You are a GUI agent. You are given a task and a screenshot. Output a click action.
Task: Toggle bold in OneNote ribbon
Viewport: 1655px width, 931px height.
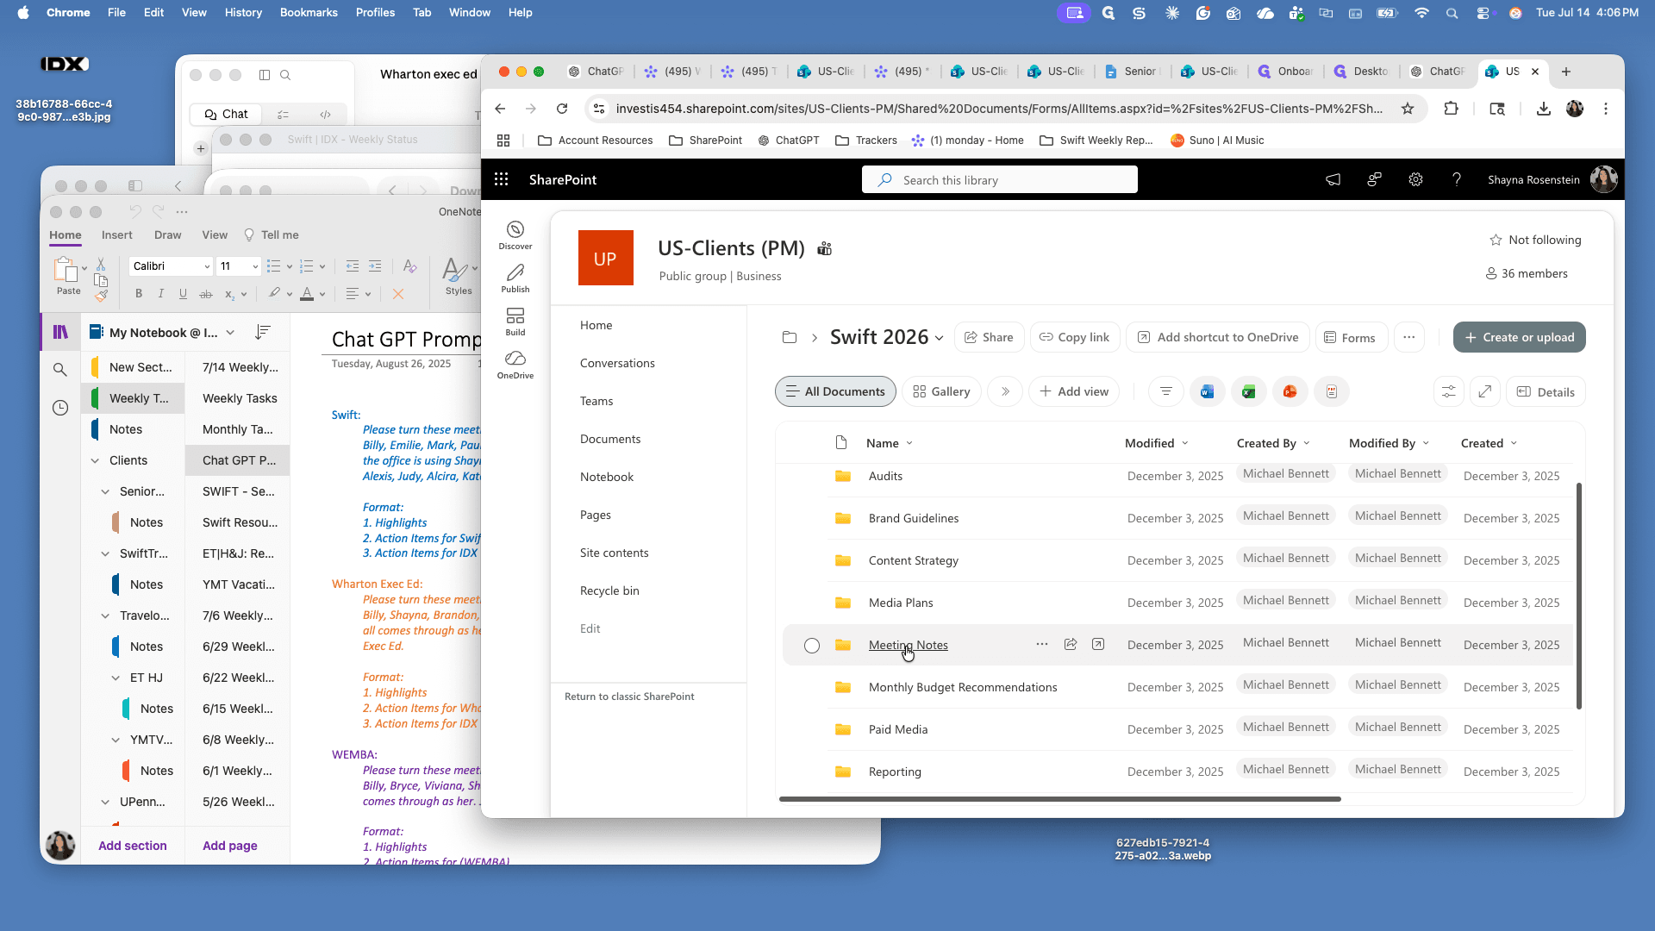coord(138,294)
